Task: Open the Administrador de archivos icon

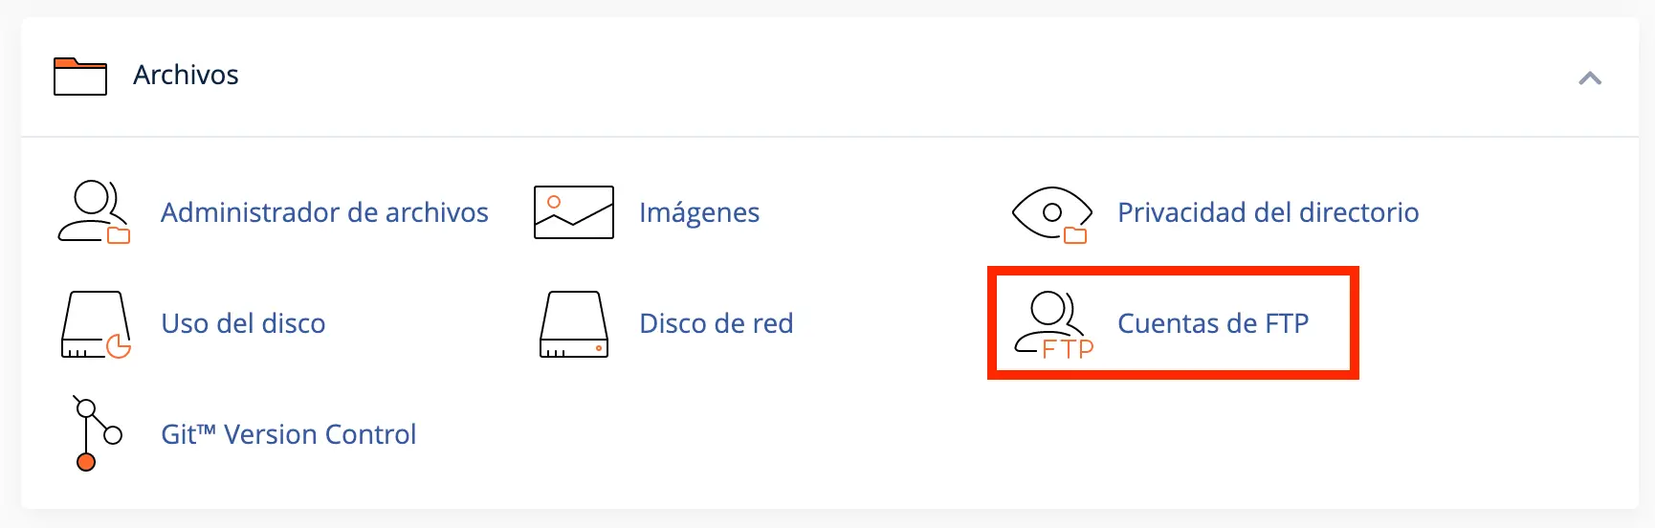Action: click(94, 211)
